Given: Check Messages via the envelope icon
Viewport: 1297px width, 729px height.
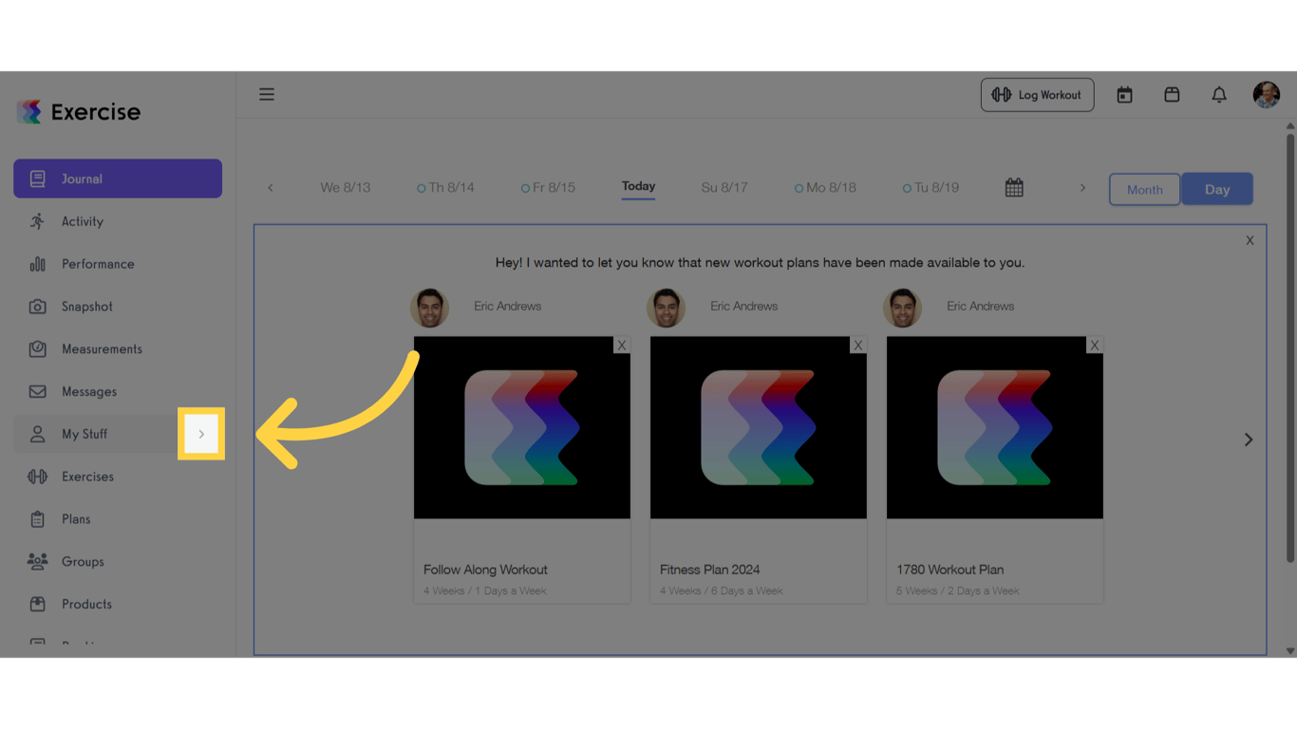Looking at the screenshot, I should click(38, 391).
